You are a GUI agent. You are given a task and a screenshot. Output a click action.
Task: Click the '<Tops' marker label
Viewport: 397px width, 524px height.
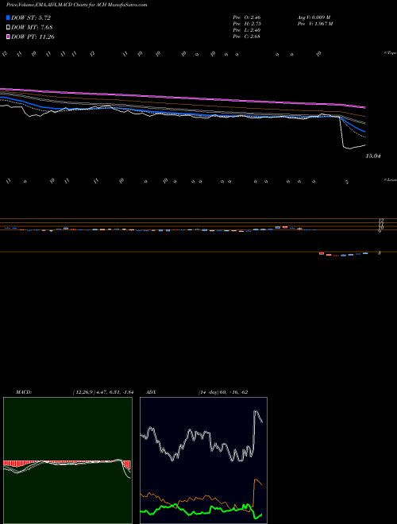[x=390, y=53]
